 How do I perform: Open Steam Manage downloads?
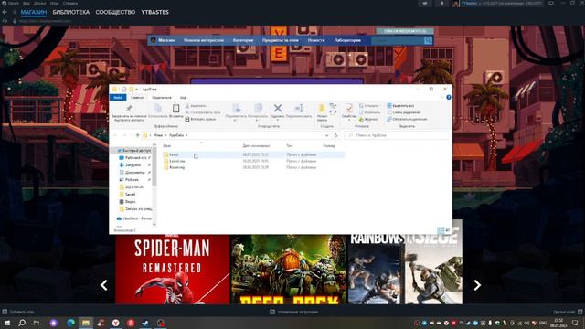click(294, 312)
